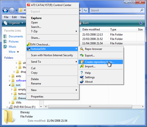Click the ATI logo icon
Image resolution: width=147 pixels, height=127 pixels.
click(29, 5)
